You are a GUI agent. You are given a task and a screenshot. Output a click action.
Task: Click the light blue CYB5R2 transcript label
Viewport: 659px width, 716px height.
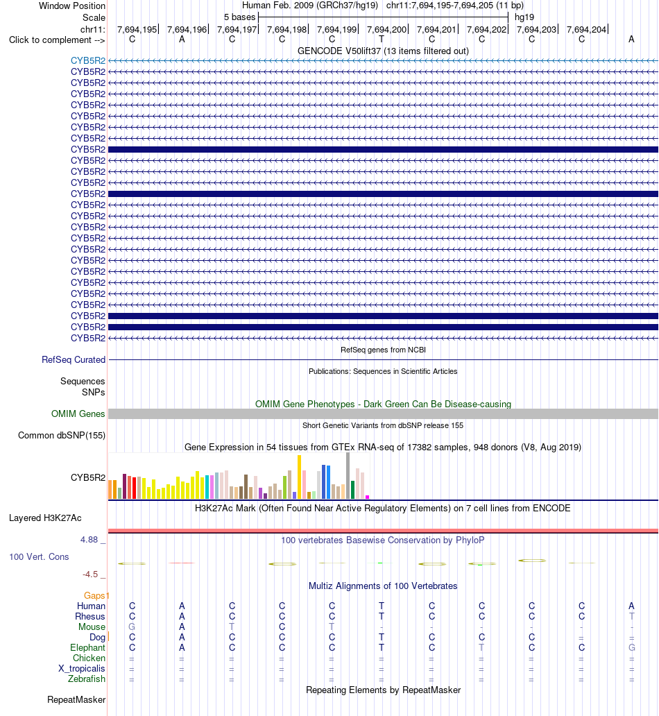87,61
